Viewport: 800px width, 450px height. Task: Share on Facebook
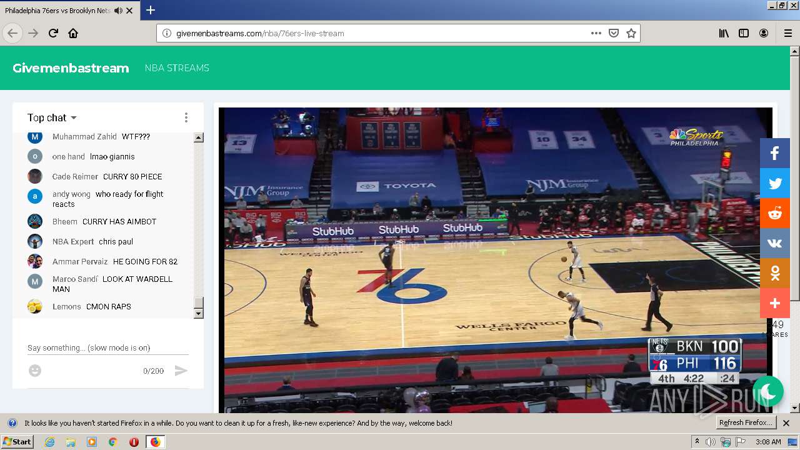coord(775,153)
